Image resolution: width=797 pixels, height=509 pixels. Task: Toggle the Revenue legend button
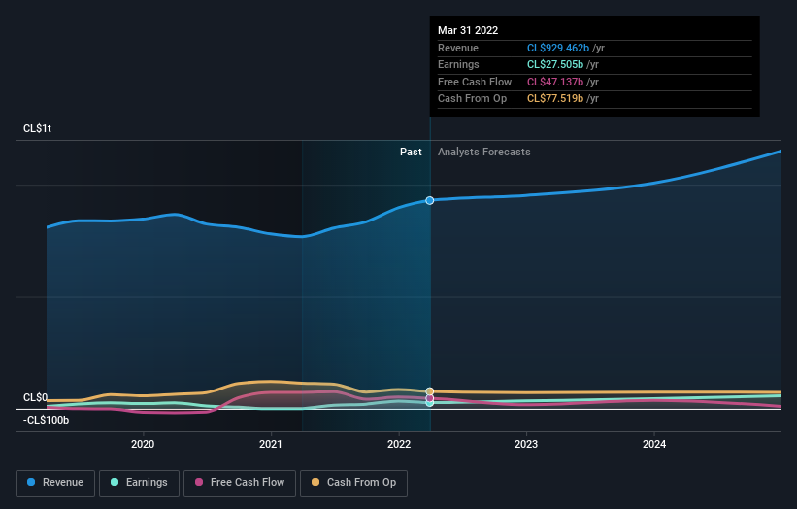(x=55, y=483)
